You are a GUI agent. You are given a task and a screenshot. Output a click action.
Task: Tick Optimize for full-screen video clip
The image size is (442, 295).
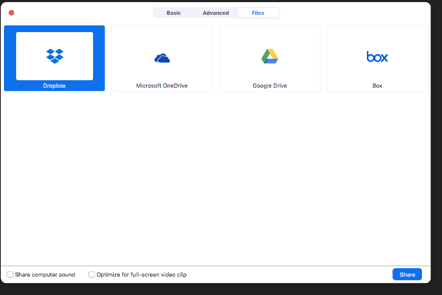pos(92,274)
